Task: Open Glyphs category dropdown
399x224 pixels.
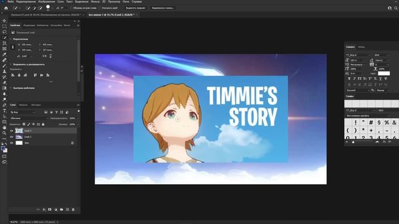Action: tap(367, 116)
